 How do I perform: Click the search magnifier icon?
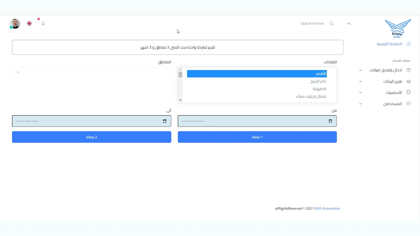(x=332, y=23)
